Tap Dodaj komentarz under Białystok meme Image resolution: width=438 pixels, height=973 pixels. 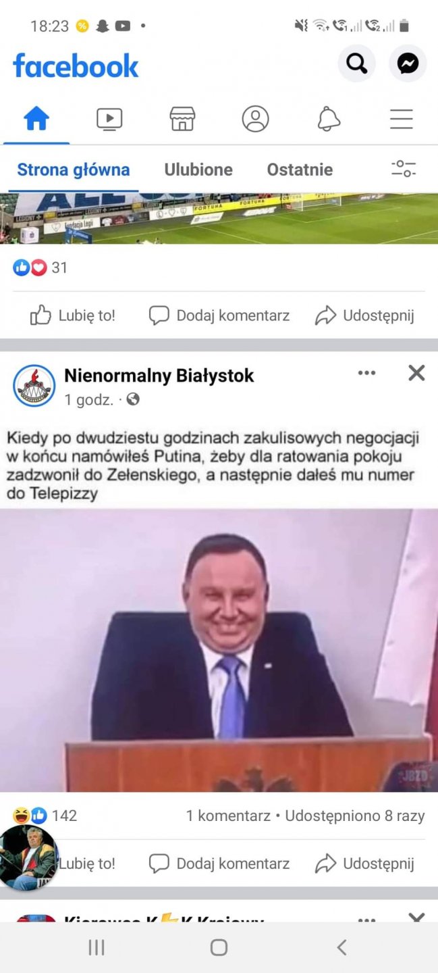(x=219, y=864)
